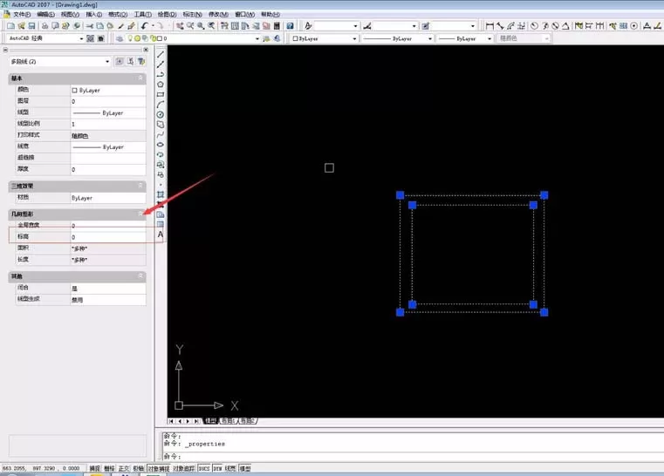Toggle 正交 ortho mode in status bar

(124, 468)
